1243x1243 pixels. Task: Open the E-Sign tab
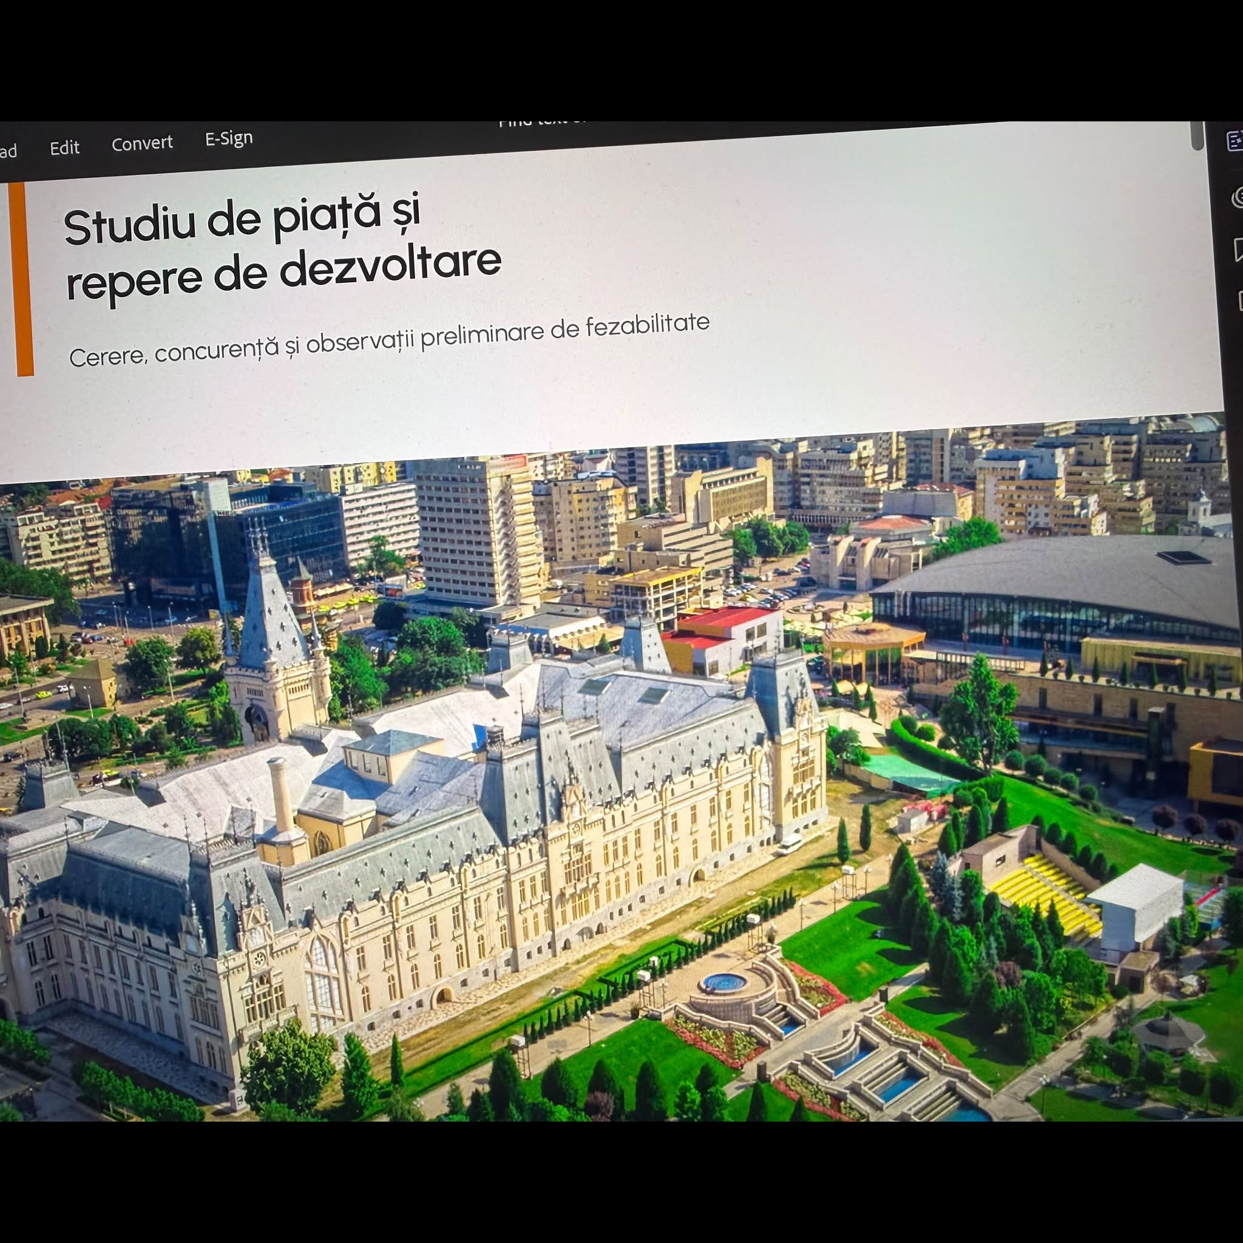click(229, 138)
